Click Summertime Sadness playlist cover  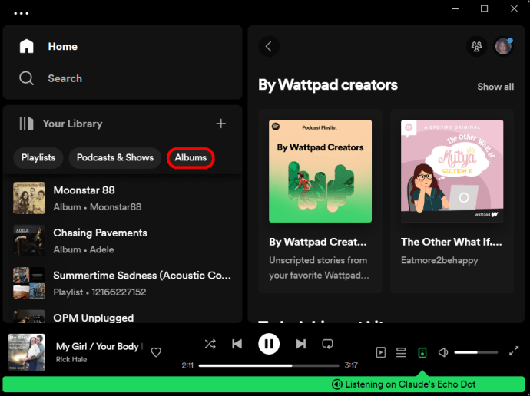(x=29, y=283)
